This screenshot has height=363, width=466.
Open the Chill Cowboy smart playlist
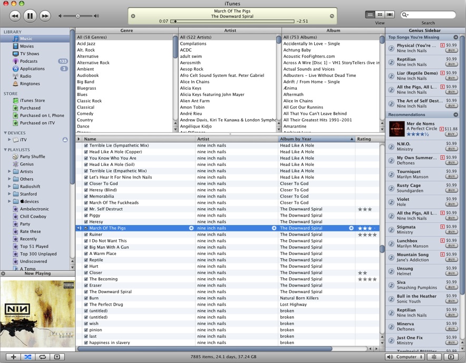[30, 217]
